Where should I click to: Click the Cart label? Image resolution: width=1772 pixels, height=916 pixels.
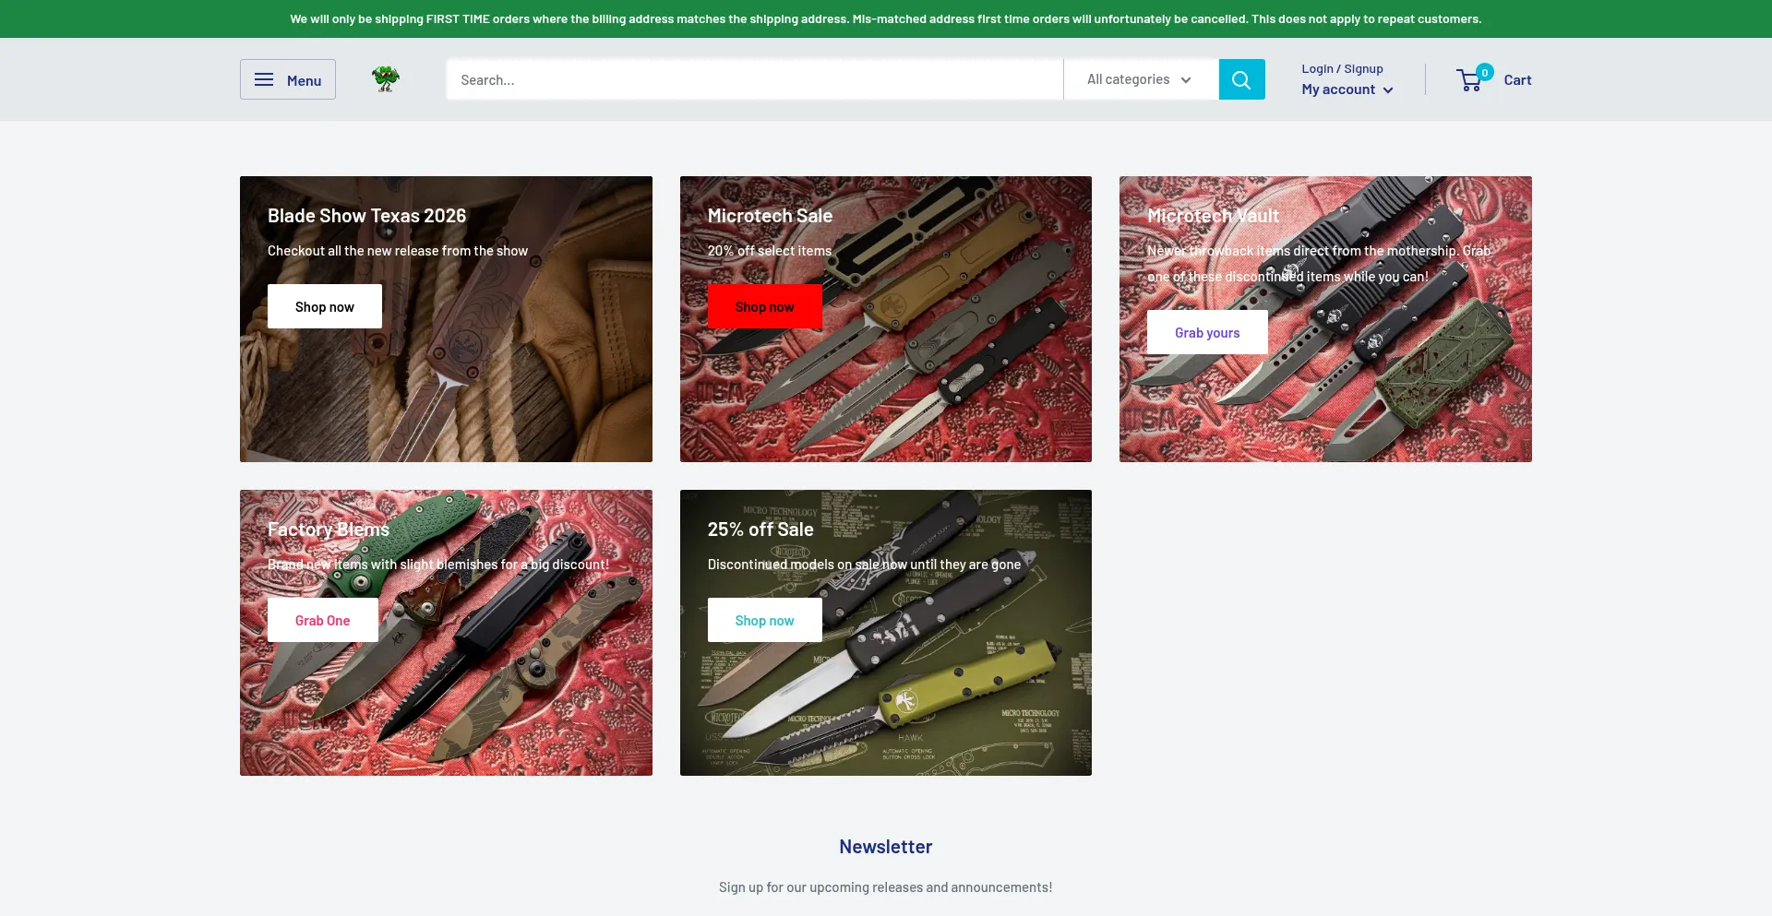pos(1517,80)
